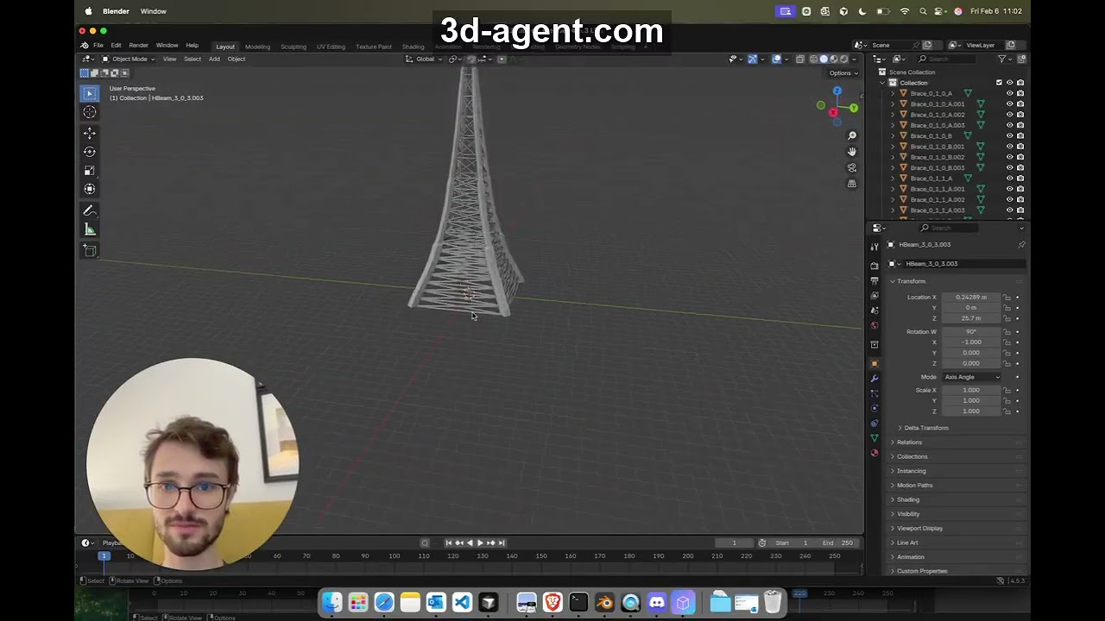Select the Move tool
Viewport: 1105px width, 621px height.
point(90,133)
